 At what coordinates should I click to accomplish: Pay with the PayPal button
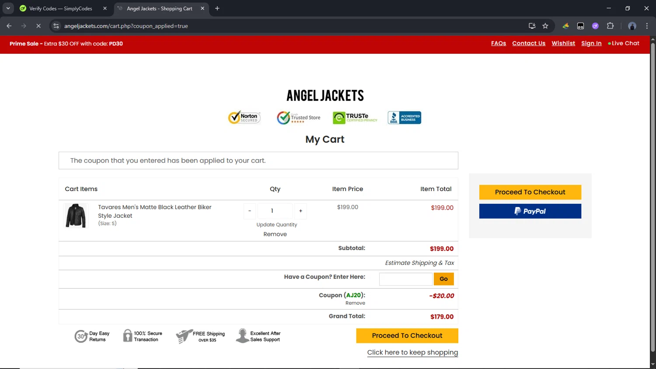click(530, 211)
